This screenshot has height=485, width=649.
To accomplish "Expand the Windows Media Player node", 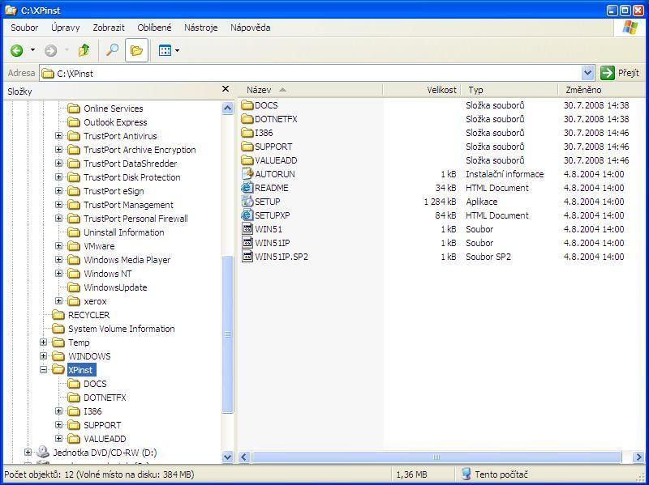I will click(58, 260).
